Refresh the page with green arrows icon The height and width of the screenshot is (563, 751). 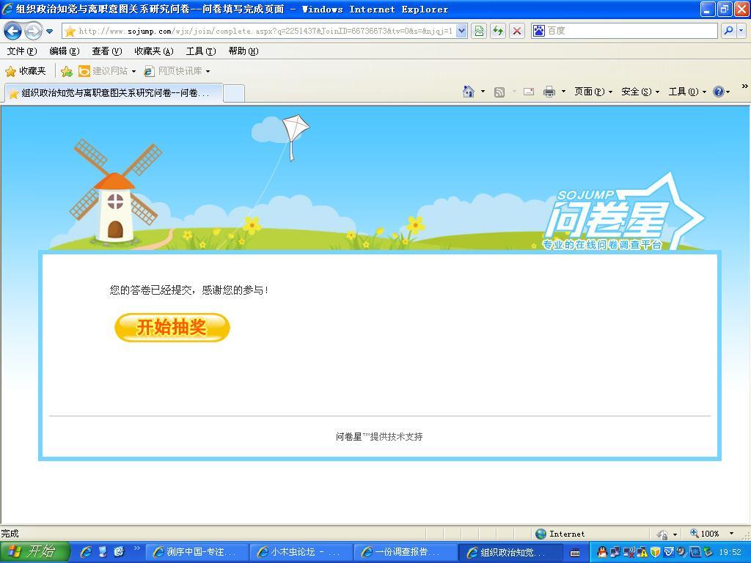point(498,31)
